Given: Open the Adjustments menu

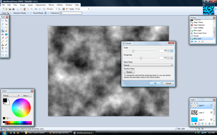Looking at the screenshot, I should point(41,5).
